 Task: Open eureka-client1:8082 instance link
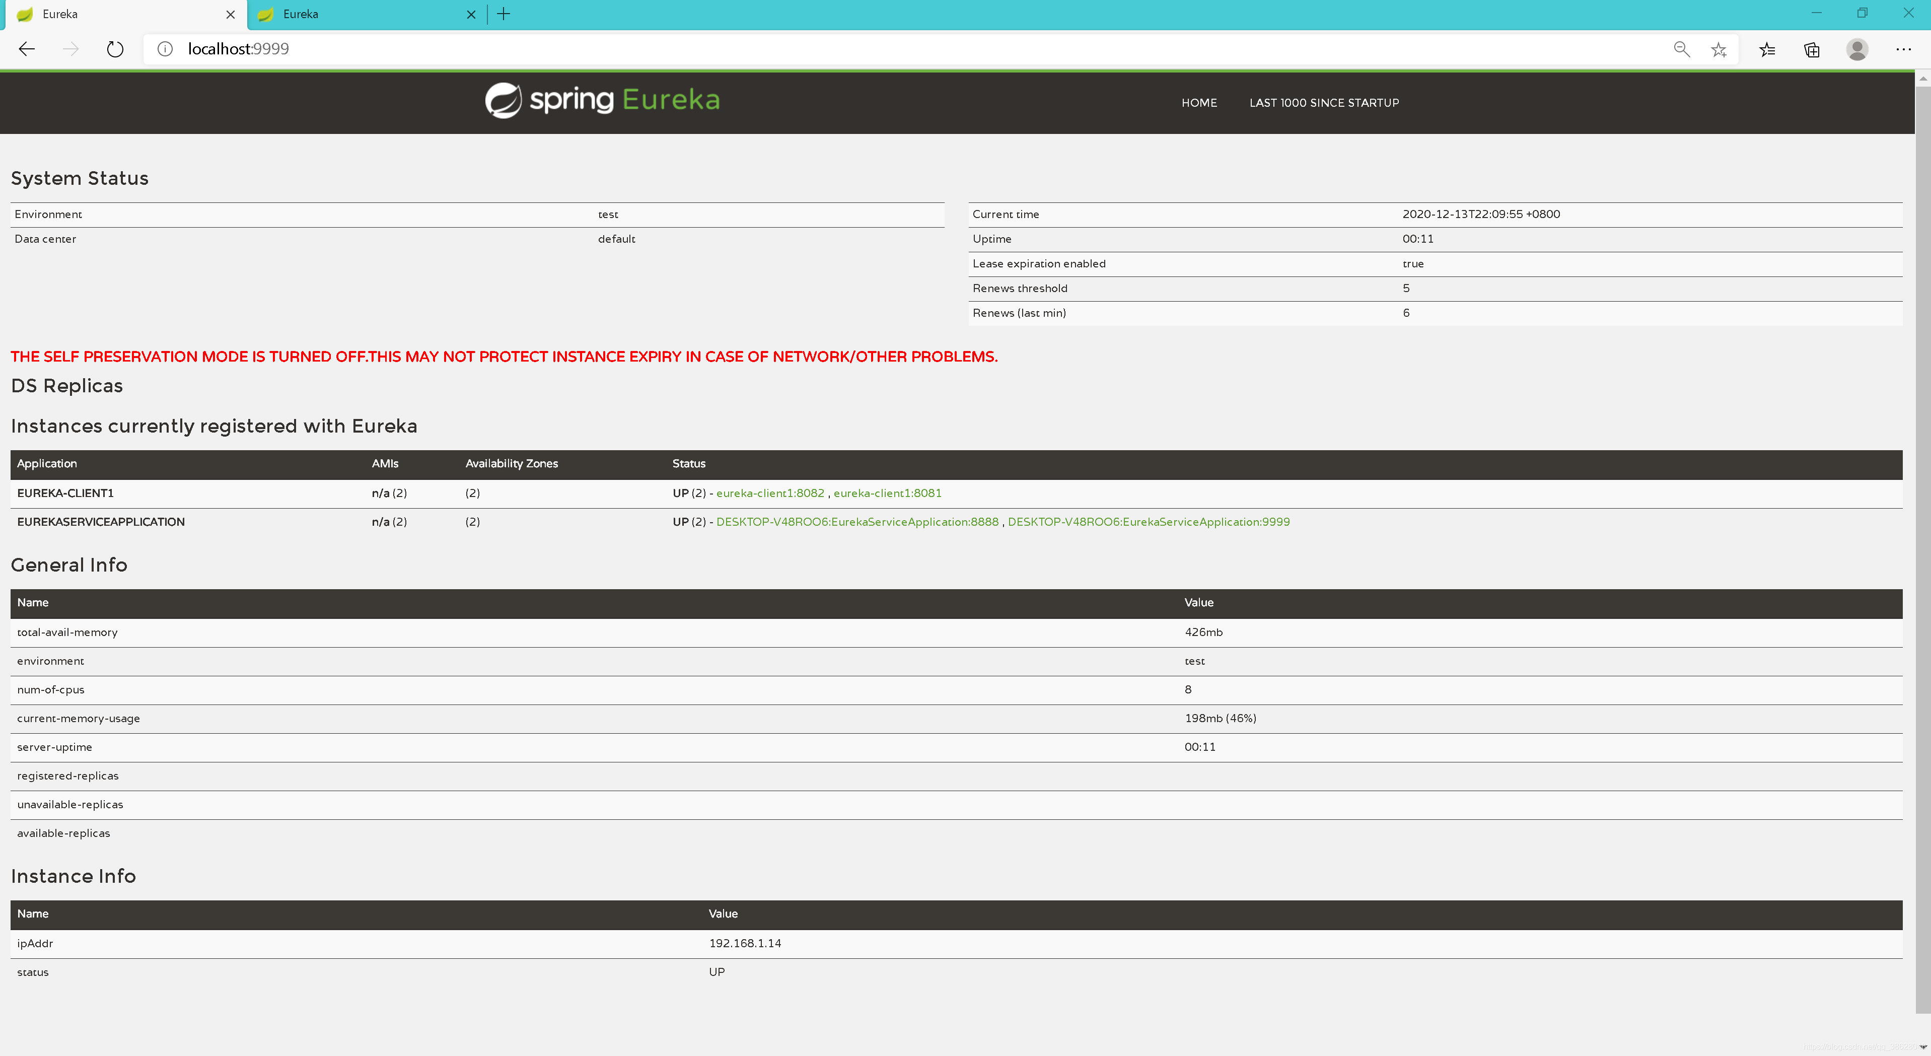point(770,493)
